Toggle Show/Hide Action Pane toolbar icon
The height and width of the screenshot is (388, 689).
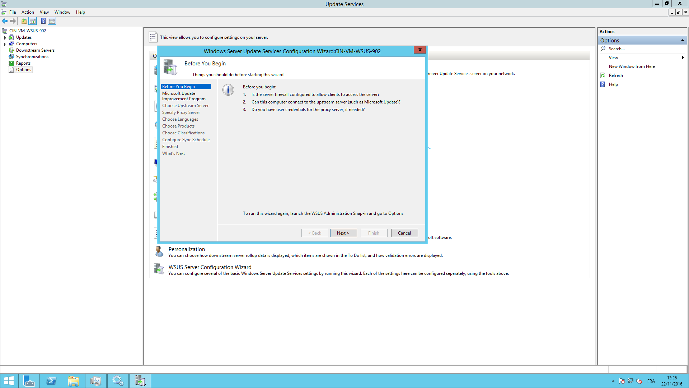coord(52,21)
